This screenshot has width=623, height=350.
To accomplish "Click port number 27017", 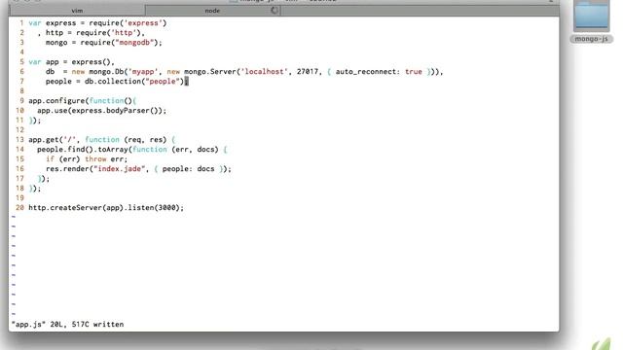I will point(308,71).
